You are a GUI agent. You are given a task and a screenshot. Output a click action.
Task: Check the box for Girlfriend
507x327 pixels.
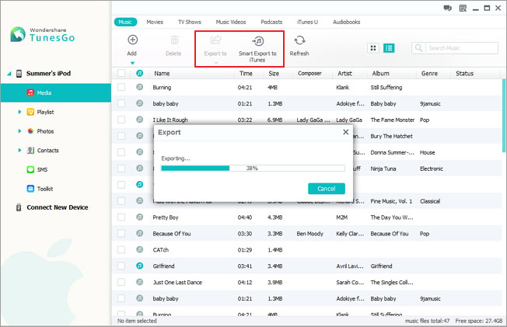(x=121, y=266)
